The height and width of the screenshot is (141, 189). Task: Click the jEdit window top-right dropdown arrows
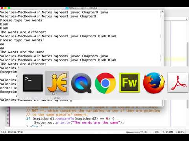187,19
